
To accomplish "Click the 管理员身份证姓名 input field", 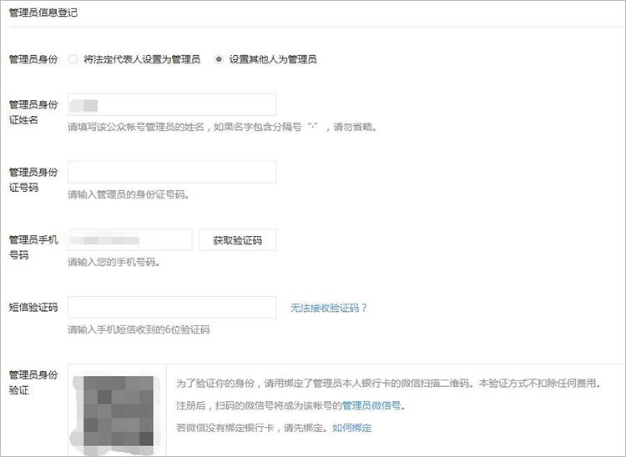I will pyautogui.click(x=172, y=105).
